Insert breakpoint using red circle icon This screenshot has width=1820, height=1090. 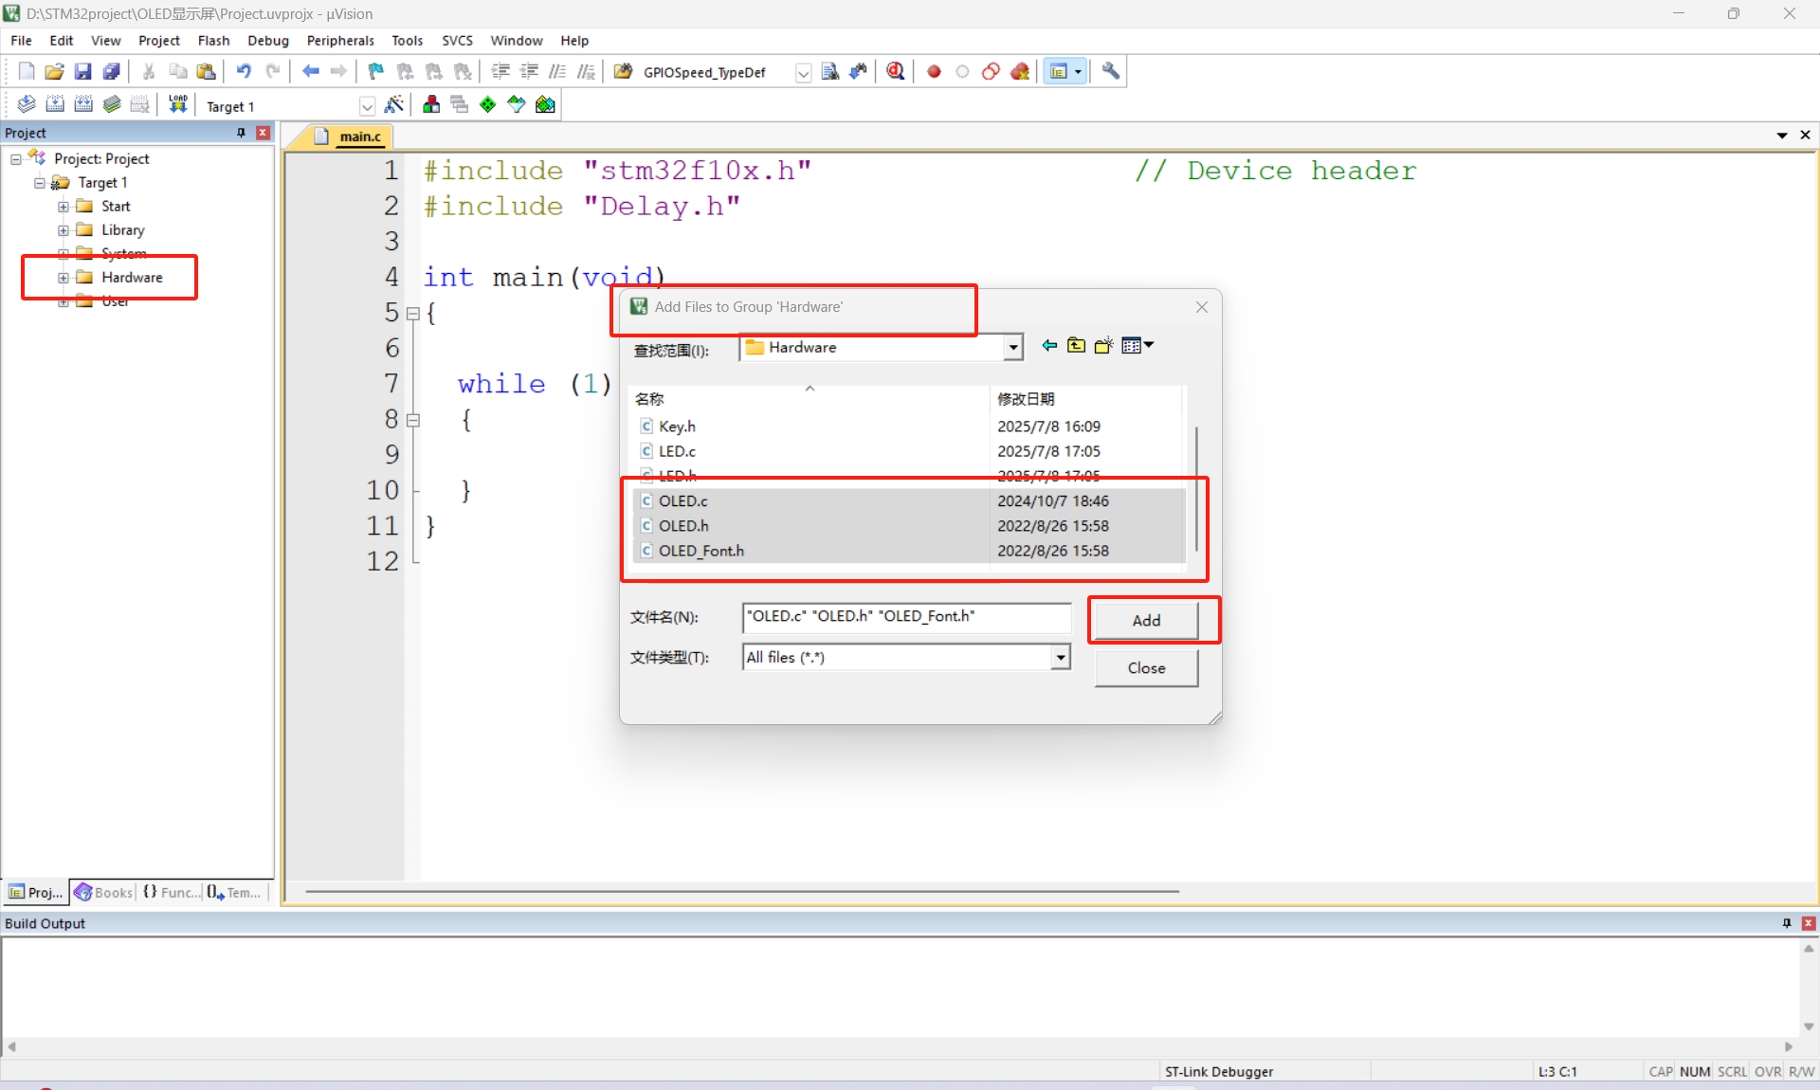[x=934, y=72]
